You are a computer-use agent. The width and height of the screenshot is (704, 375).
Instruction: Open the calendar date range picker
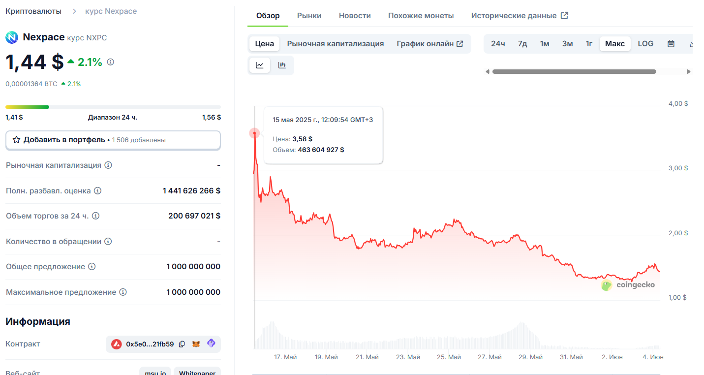point(671,44)
